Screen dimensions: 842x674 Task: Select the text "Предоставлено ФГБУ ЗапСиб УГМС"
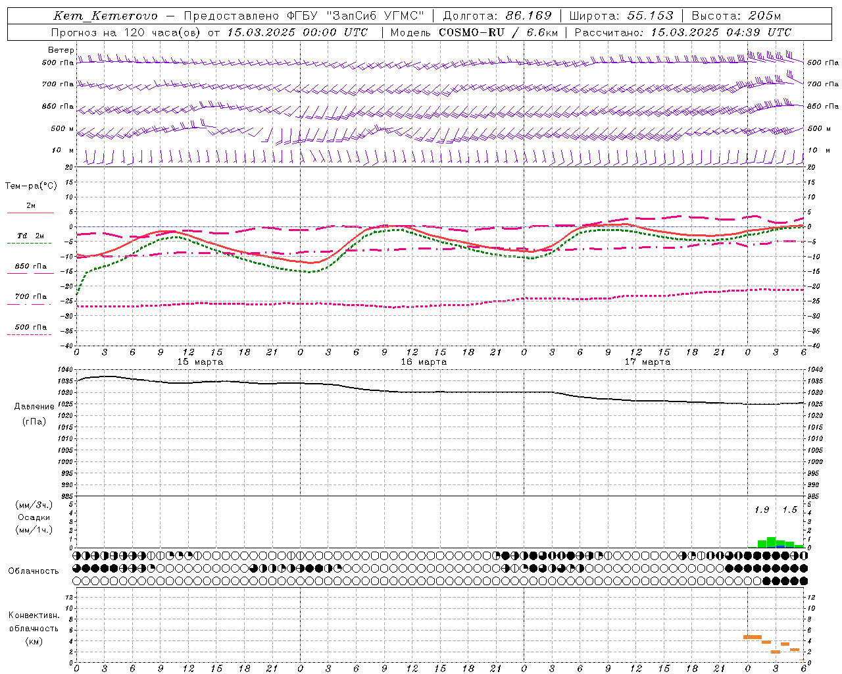(x=304, y=16)
